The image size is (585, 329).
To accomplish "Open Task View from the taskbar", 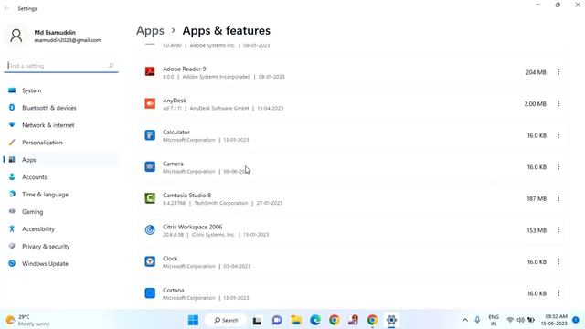I will tap(257, 320).
